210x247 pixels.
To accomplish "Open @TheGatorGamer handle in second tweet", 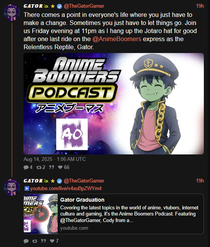I will [84, 181].
